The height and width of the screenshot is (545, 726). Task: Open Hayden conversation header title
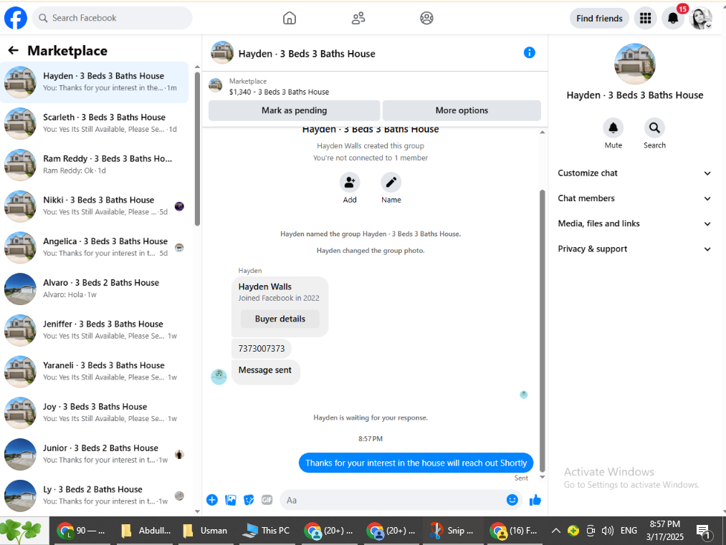pyautogui.click(x=307, y=54)
